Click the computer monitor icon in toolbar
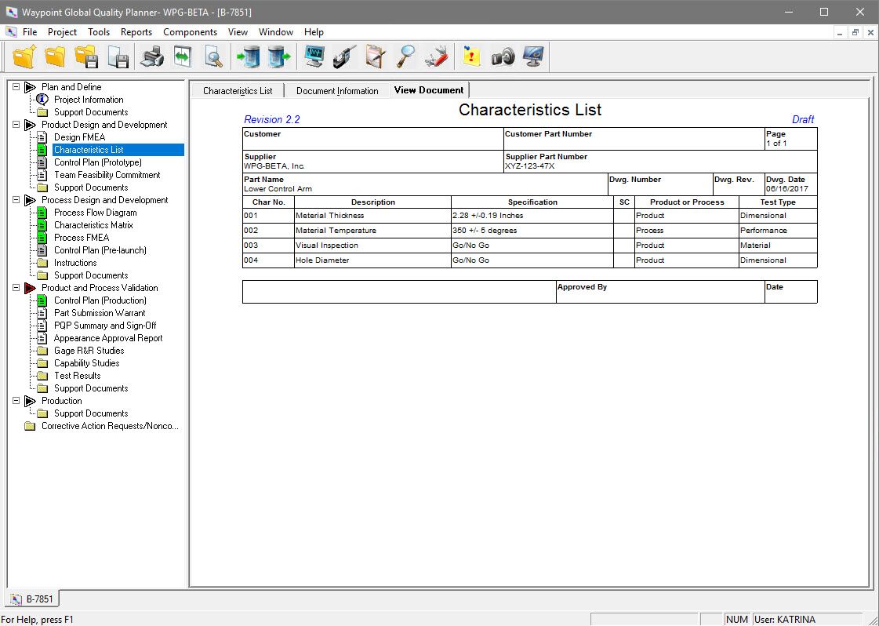Viewport: 879px width, 626px height. (x=533, y=56)
